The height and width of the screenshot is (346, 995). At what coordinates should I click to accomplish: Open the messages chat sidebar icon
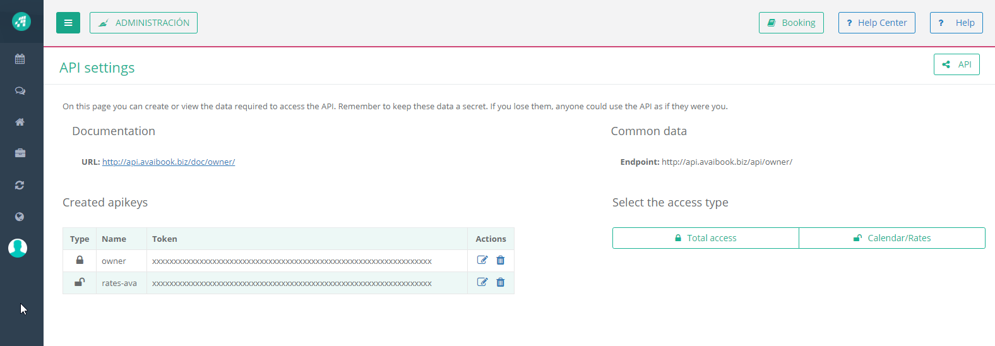click(20, 91)
